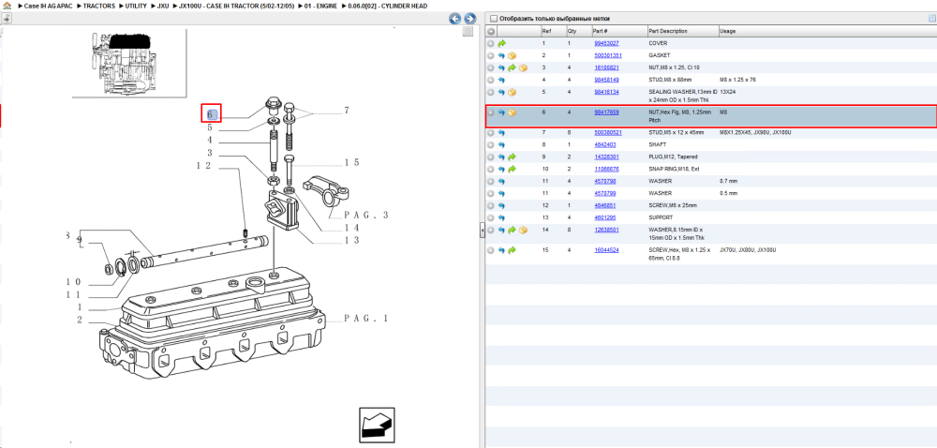Open part number 500380521 link

coord(608,132)
